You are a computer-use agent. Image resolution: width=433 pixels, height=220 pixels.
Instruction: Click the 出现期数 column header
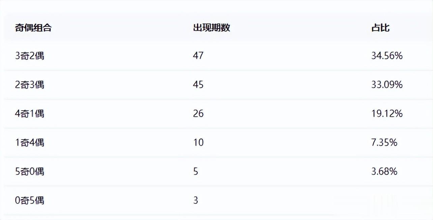[211, 28]
